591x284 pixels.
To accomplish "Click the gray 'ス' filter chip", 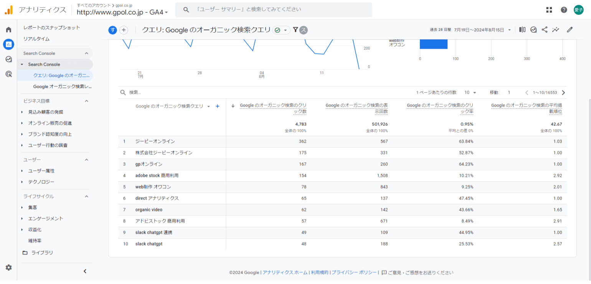I will (x=304, y=30).
